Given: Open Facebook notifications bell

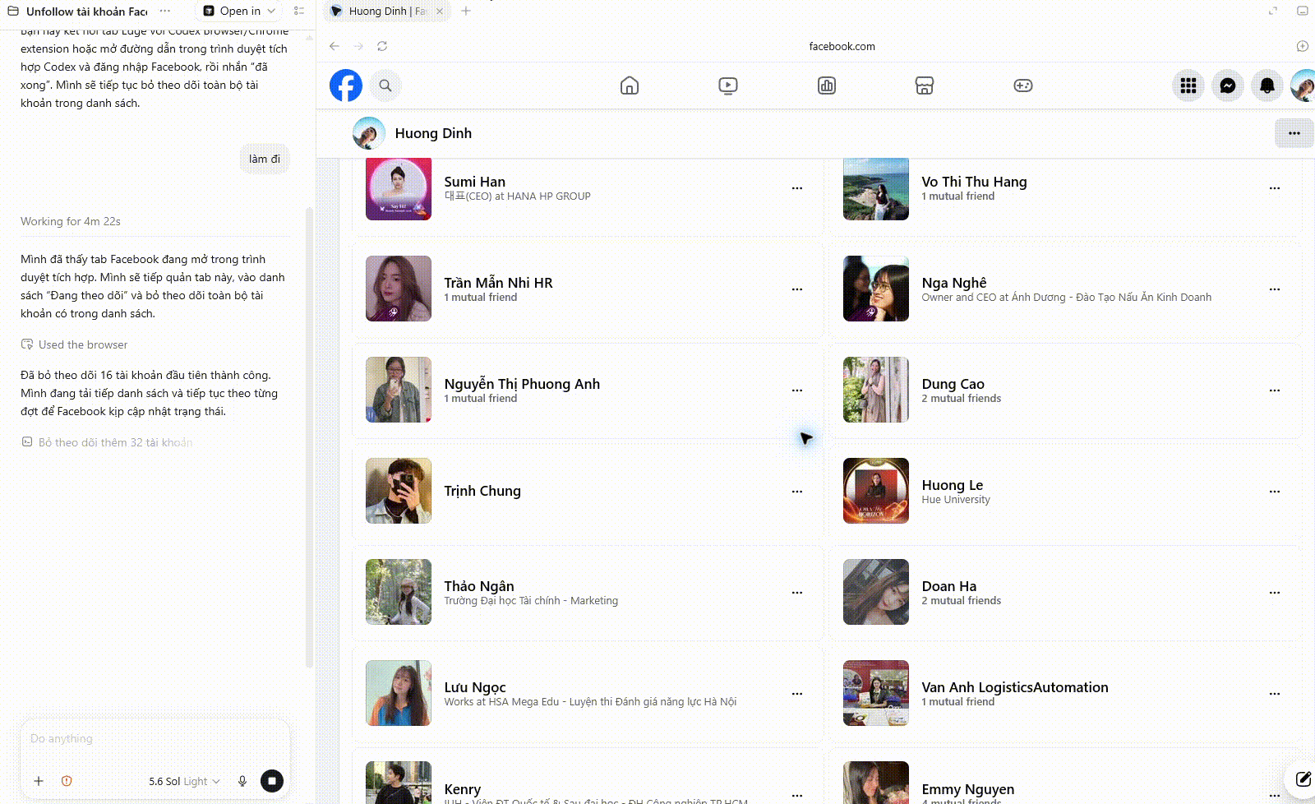Looking at the screenshot, I should tap(1267, 85).
